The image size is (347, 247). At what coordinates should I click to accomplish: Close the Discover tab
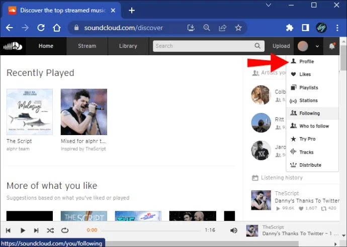tap(113, 11)
